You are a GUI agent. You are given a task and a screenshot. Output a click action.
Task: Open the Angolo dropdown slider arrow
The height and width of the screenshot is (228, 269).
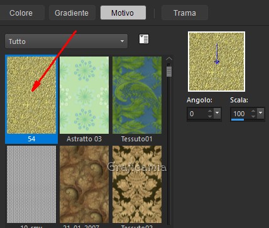(x=217, y=113)
